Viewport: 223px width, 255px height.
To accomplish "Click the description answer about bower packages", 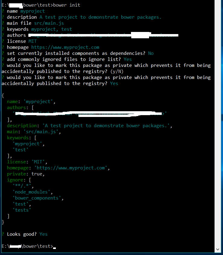I will 100,17.
